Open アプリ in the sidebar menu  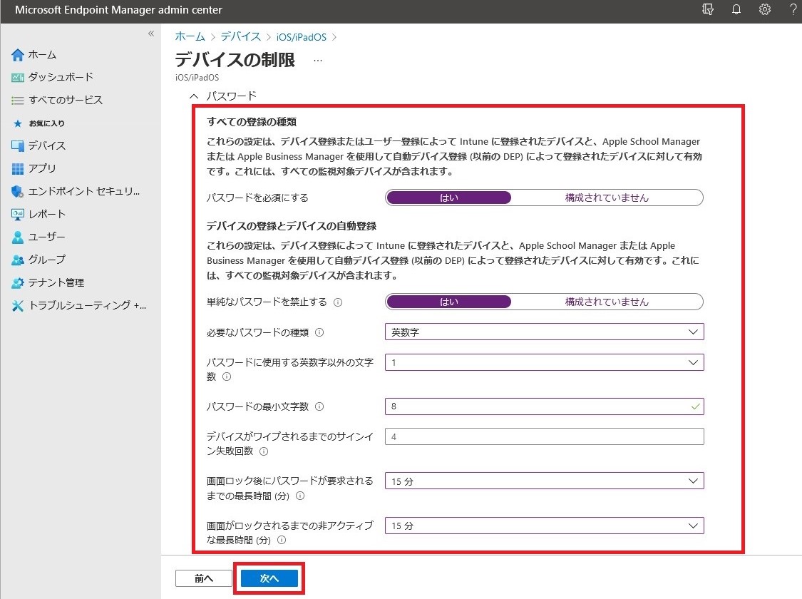coord(42,168)
